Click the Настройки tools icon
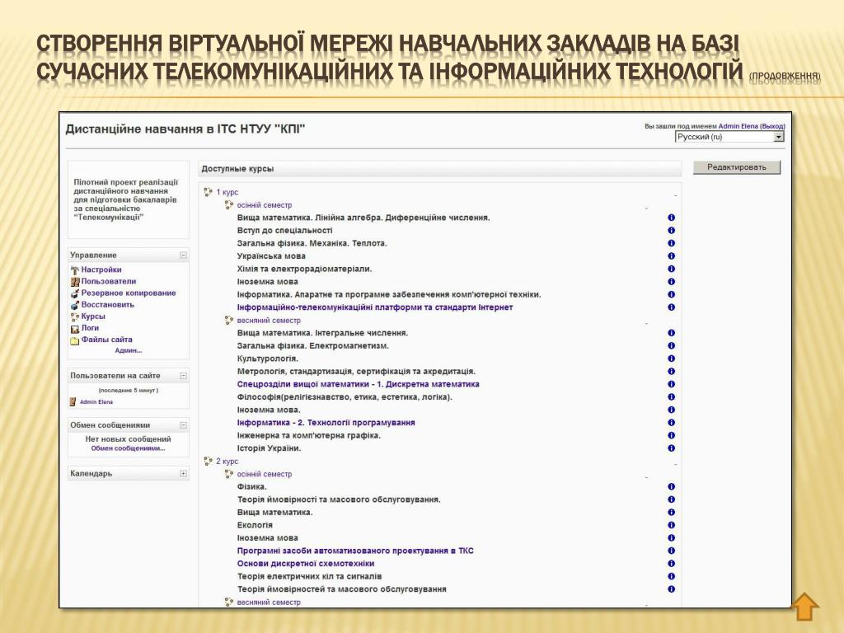 75,270
